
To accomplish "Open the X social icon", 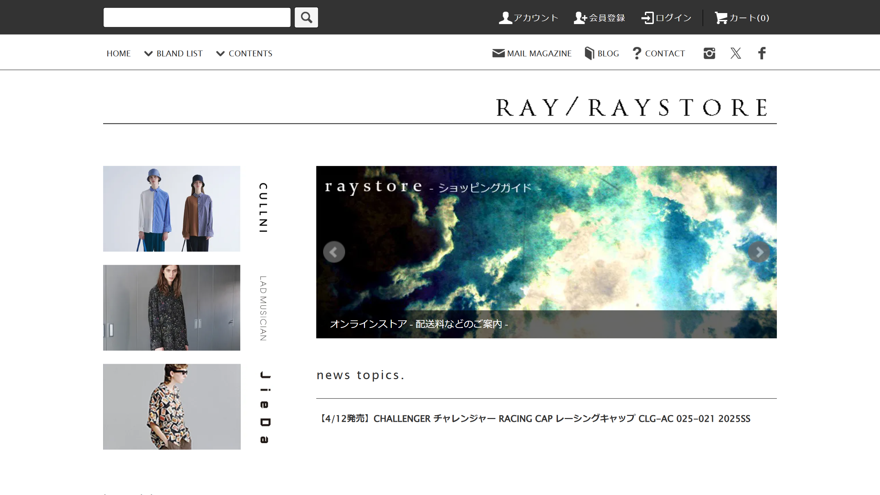I will coord(736,53).
